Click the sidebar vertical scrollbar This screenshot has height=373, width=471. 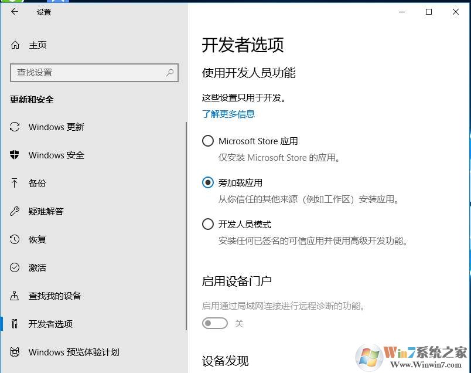pyautogui.click(x=186, y=226)
